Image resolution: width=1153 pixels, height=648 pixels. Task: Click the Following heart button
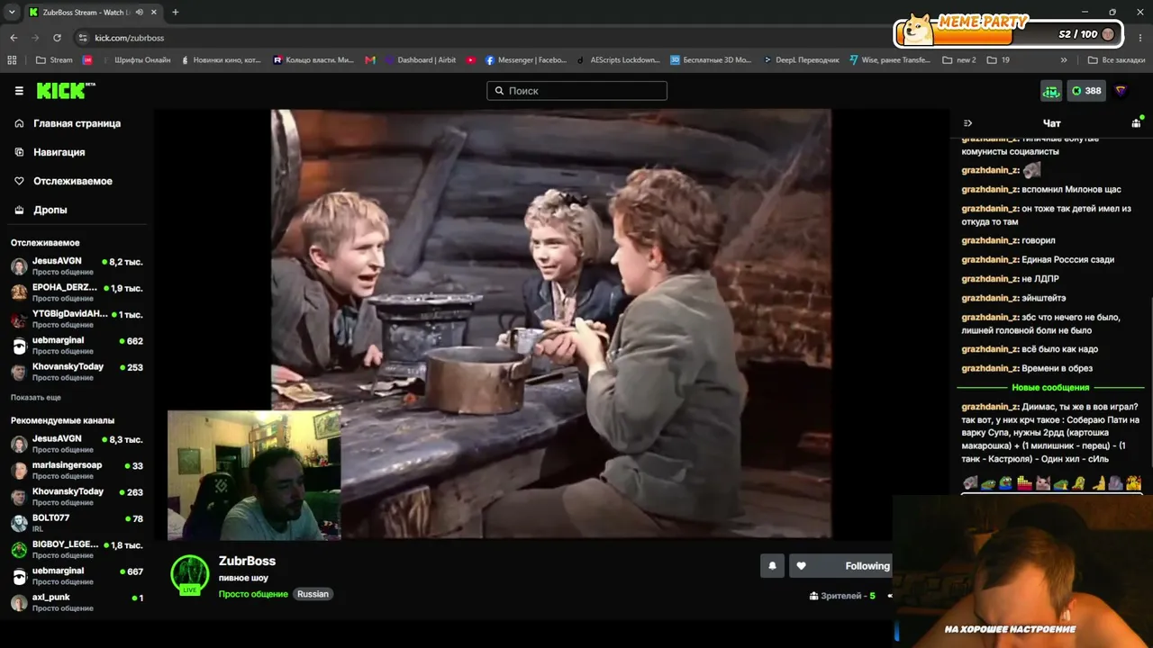(x=840, y=566)
